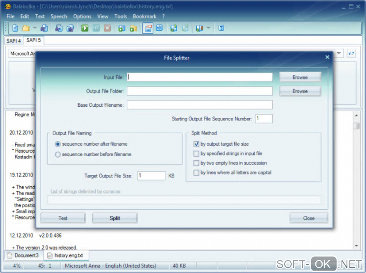
Task: Click the Add bookmark icon
Action: point(174,28)
